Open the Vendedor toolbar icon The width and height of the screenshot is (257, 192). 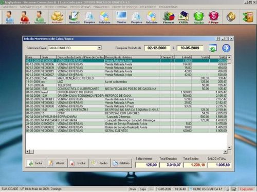click(40, 17)
